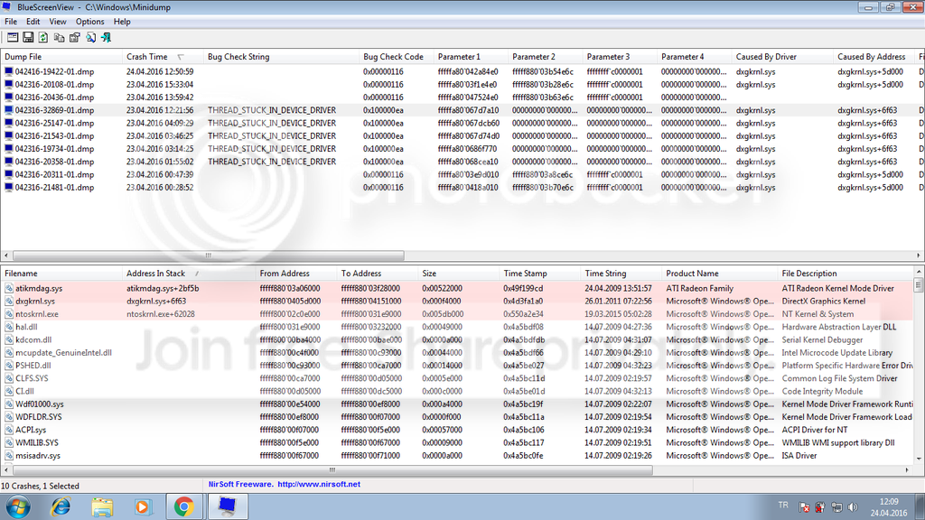Click the Address In Stack header
Screen dimensions: 925x520
coord(188,274)
